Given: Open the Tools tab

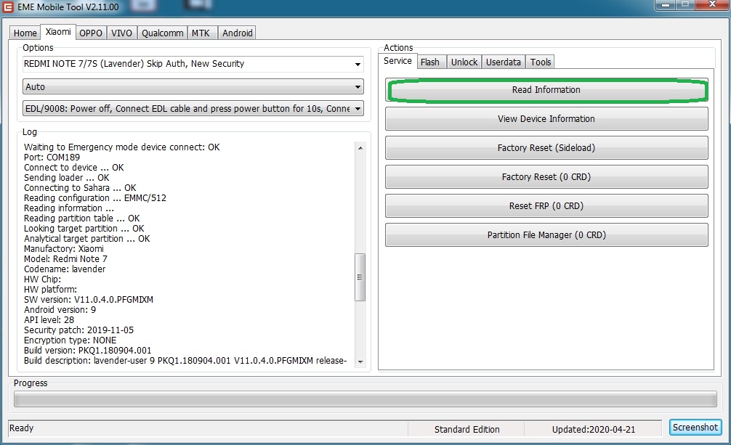Looking at the screenshot, I should click(541, 62).
